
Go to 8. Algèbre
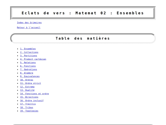[26, 73]
